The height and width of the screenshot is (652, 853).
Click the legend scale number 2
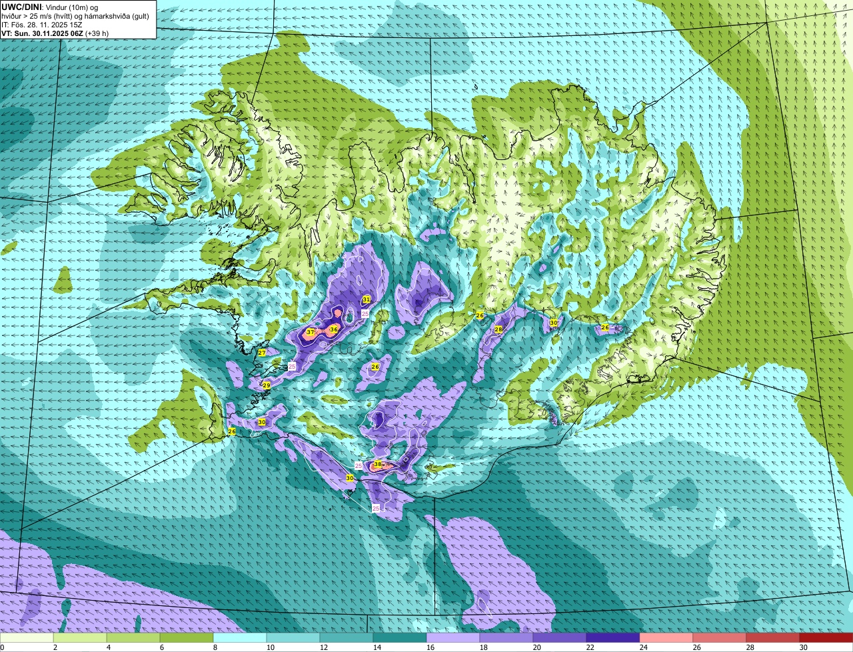point(55,647)
